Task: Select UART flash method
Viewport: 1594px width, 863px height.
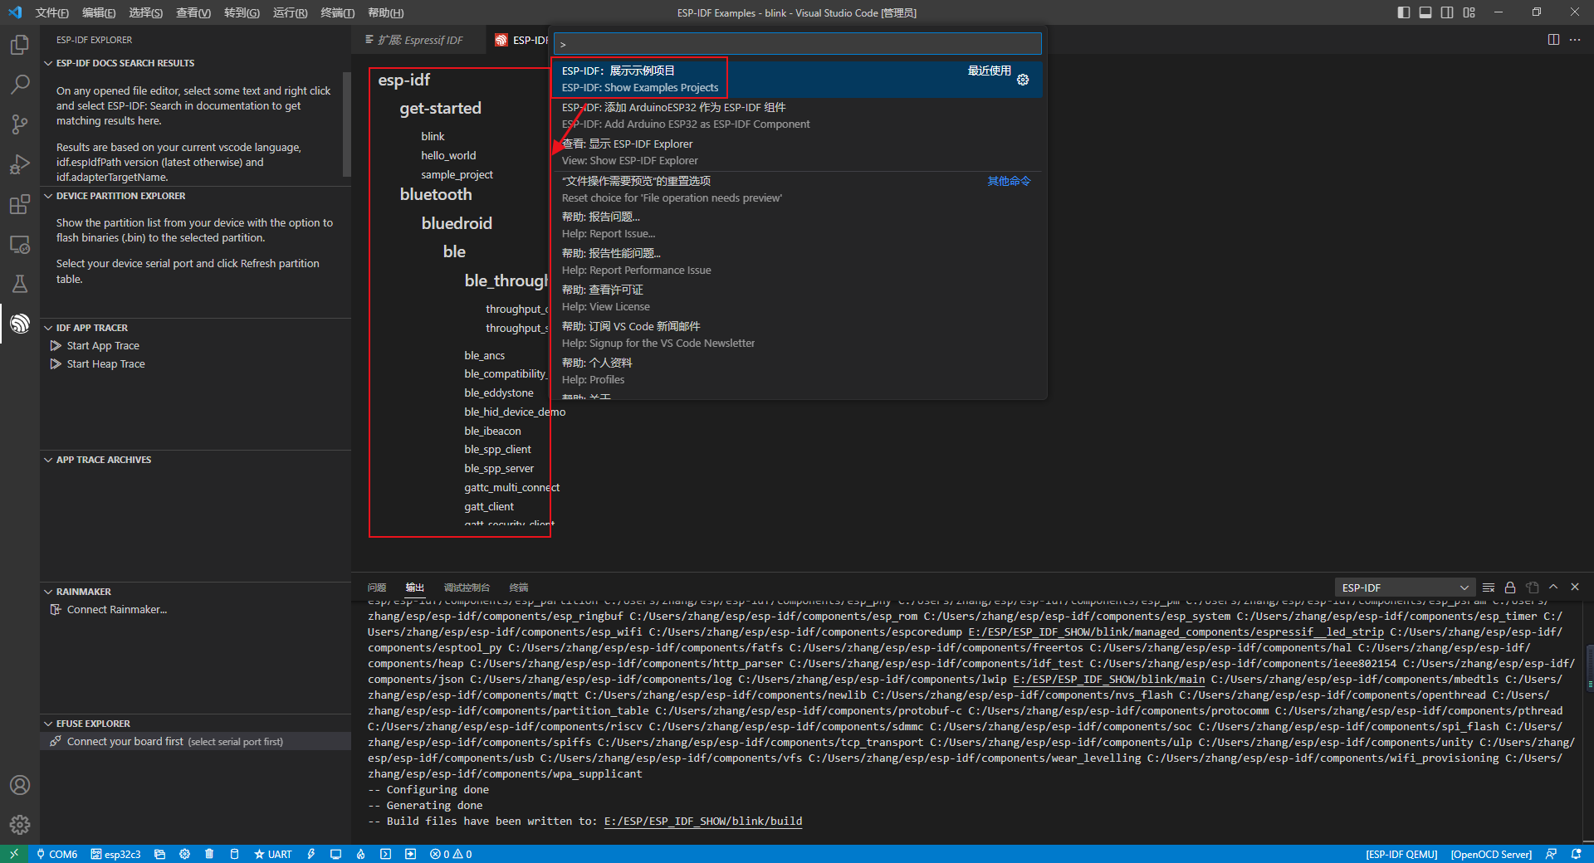Action: pos(273,854)
